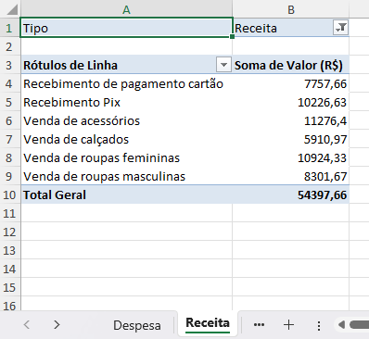
Task: Select row 3 header
Action: pyautogui.click(x=9, y=65)
